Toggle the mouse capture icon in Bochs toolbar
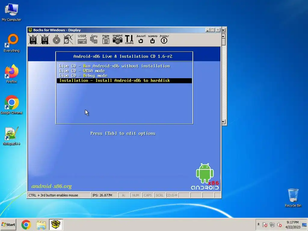Viewport: 308px width, 231px height. pos(68,39)
